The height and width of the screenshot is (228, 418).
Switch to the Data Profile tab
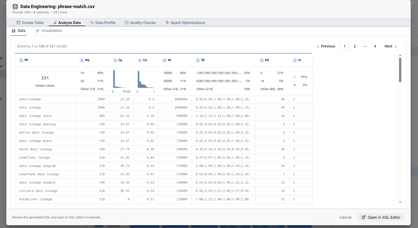pyautogui.click(x=105, y=22)
